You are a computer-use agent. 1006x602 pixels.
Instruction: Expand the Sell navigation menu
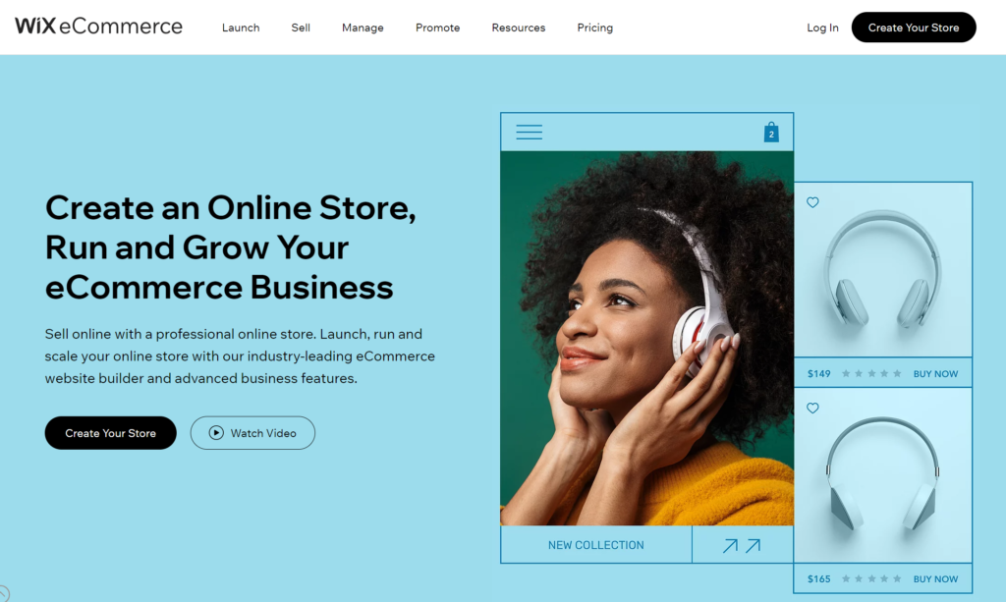[x=301, y=27]
